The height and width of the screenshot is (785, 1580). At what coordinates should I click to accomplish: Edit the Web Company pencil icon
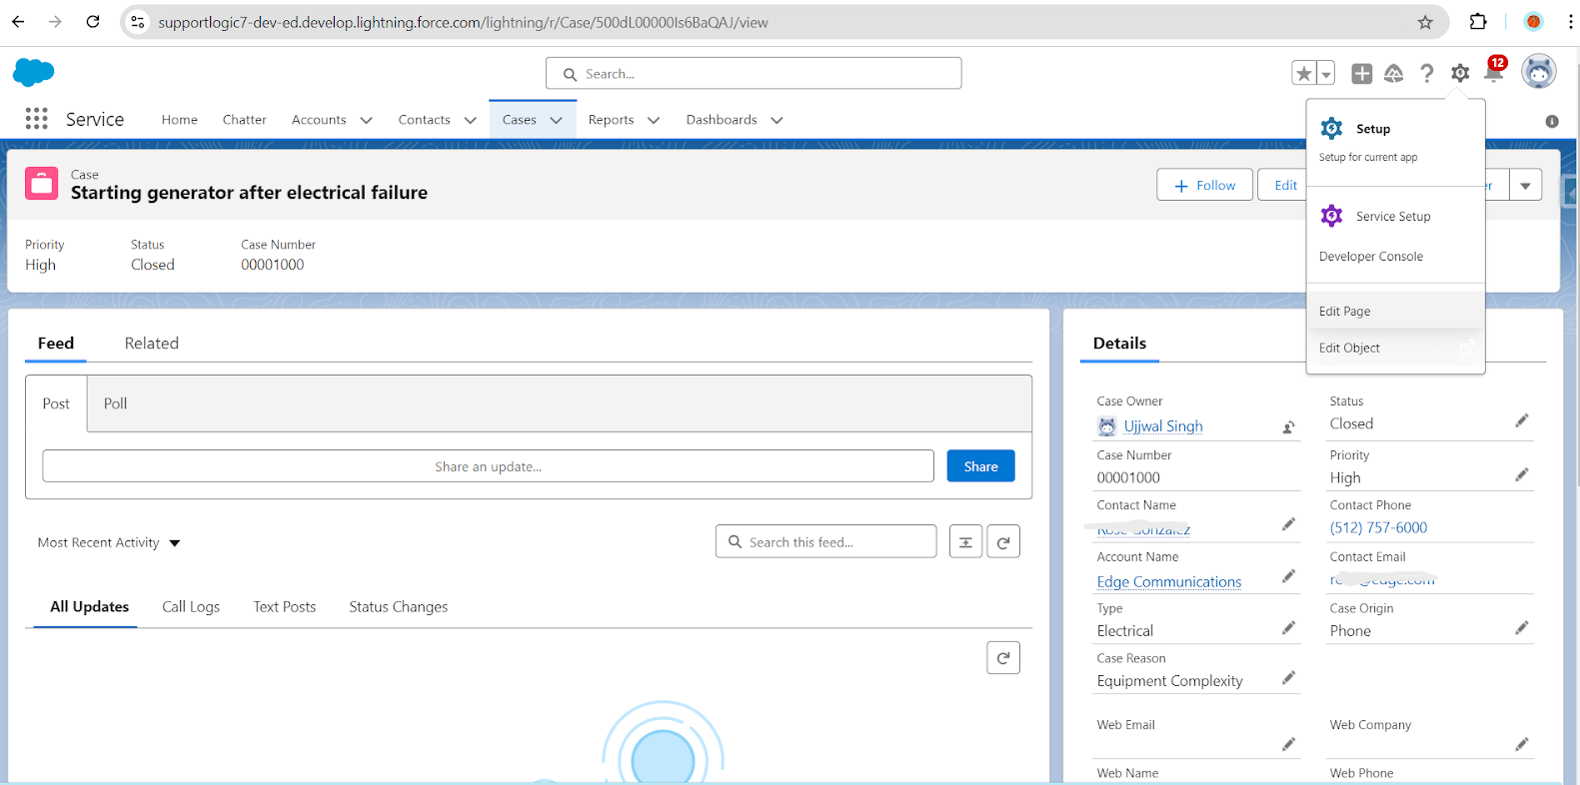point(1521,744)
